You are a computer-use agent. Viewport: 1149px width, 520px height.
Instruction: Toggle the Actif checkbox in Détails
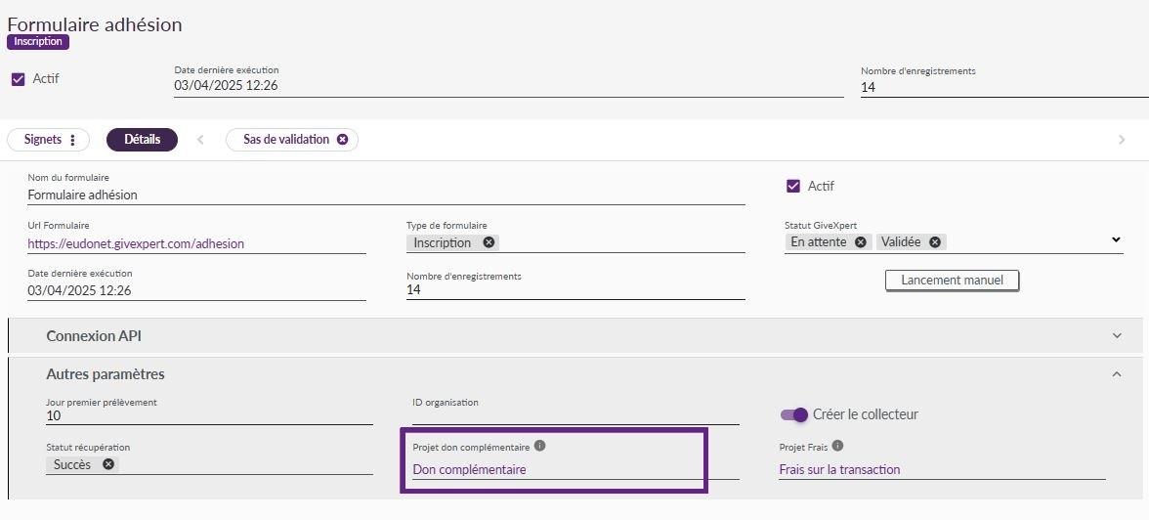coord(793,186)
